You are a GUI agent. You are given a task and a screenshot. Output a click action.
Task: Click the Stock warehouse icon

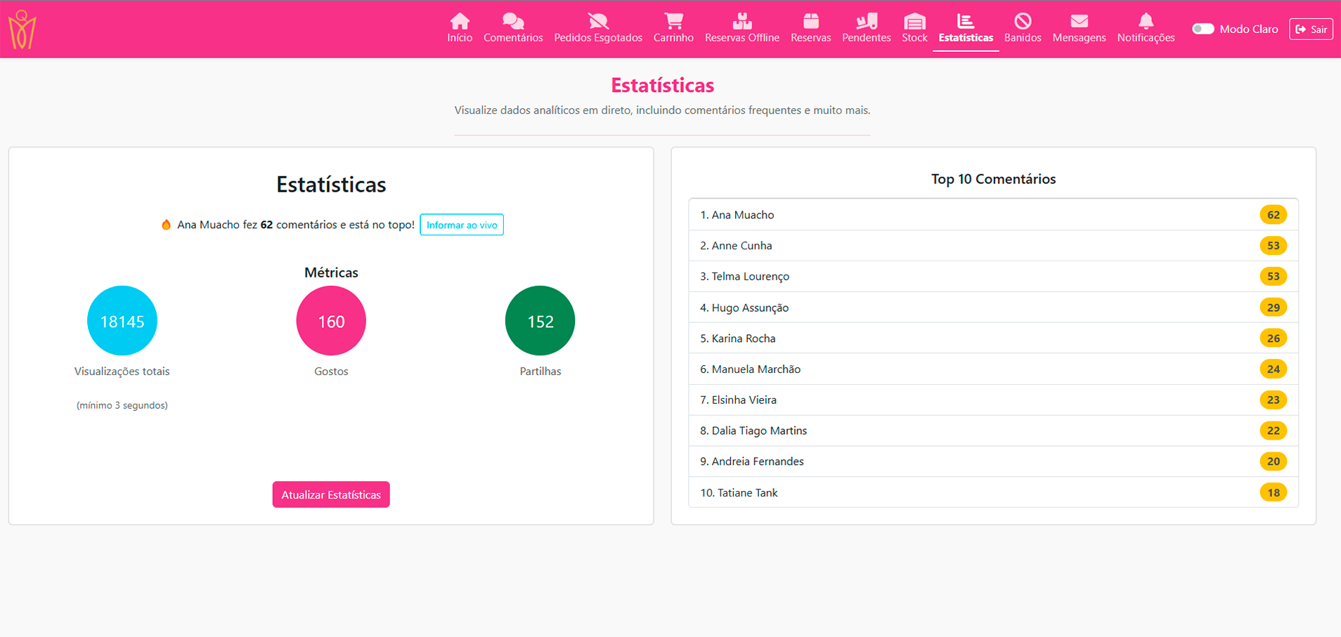point(914,21)
